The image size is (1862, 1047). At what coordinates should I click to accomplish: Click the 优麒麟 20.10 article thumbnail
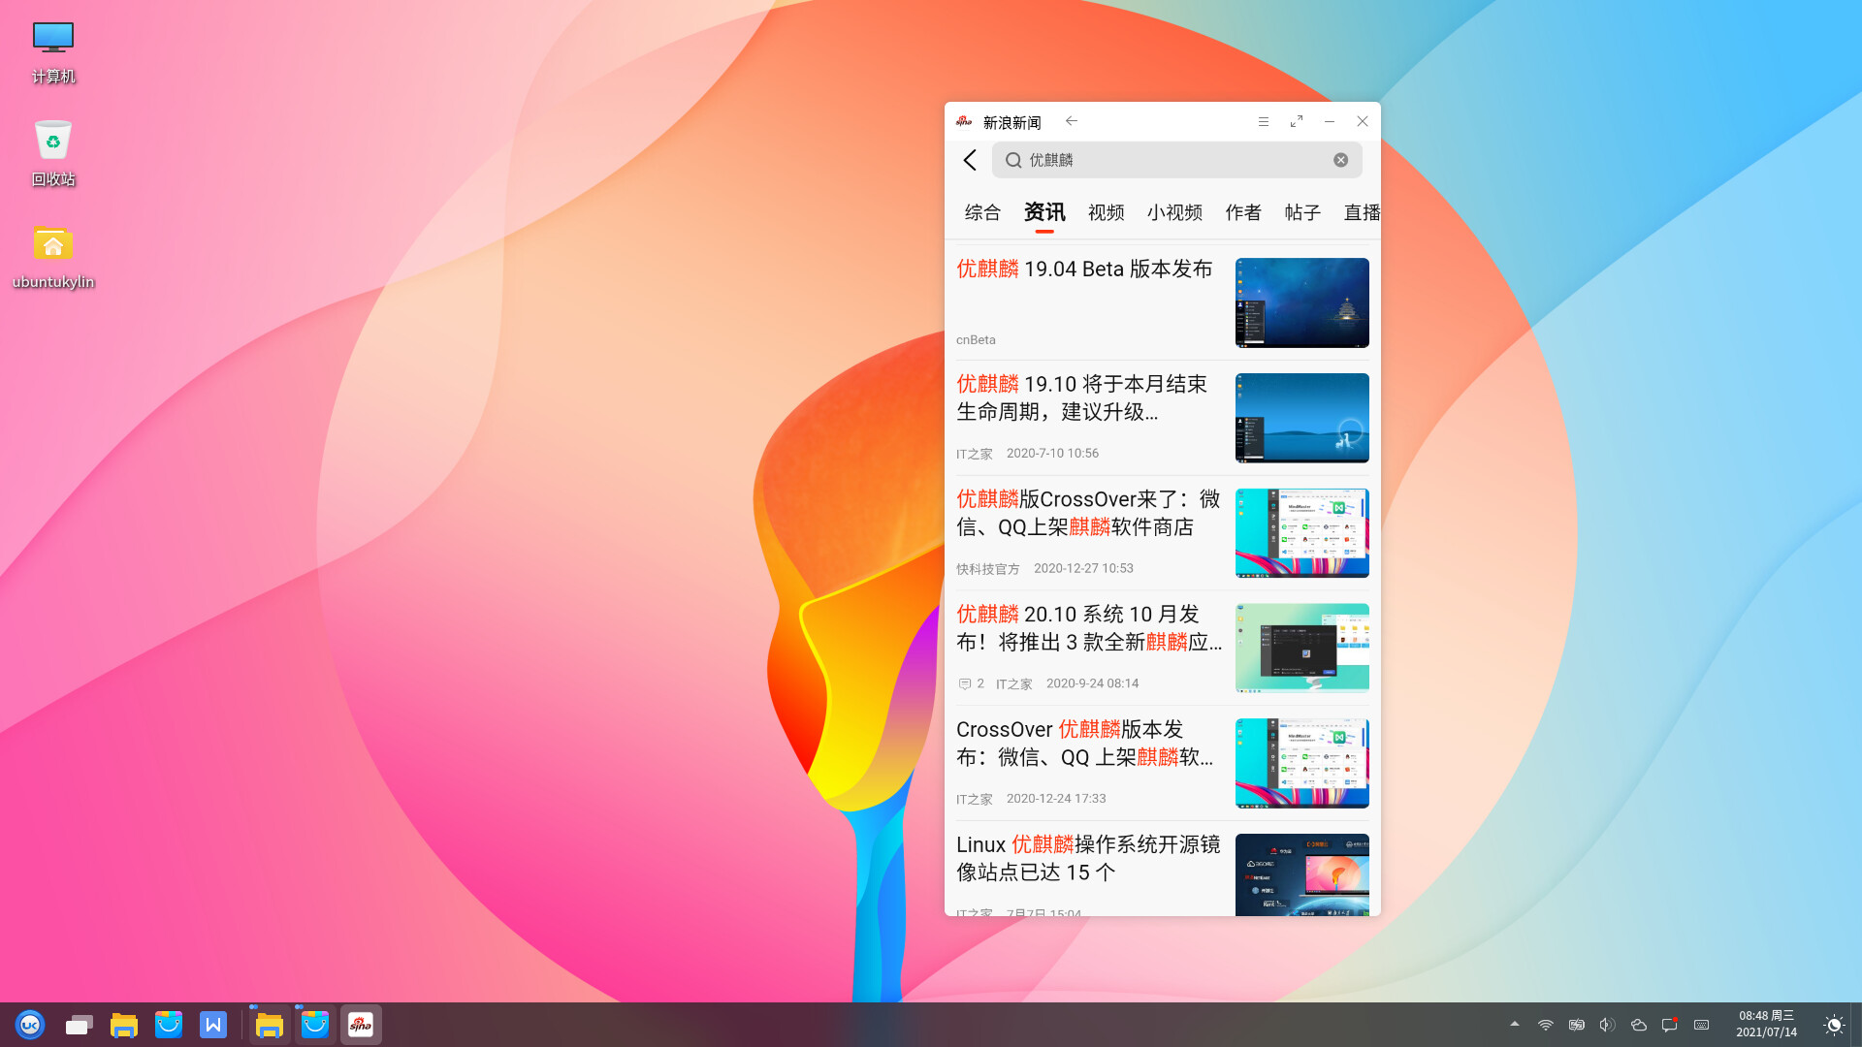click(1301, 648)
